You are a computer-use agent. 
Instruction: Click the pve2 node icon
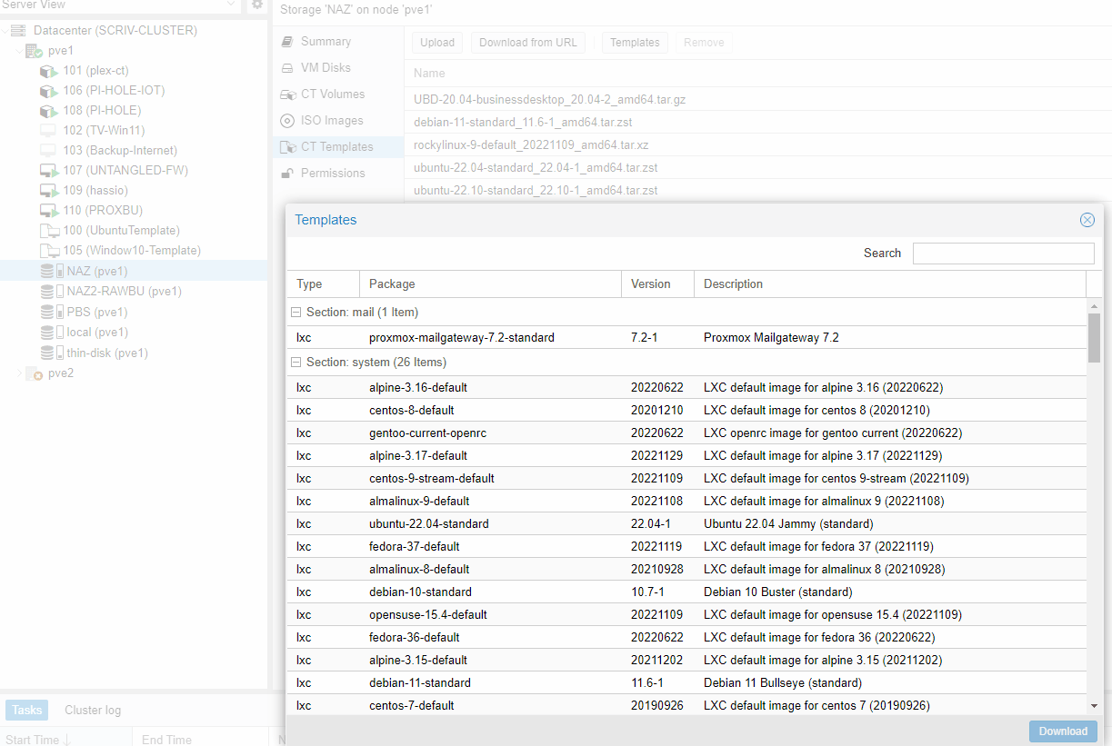(x=34, y=373)
